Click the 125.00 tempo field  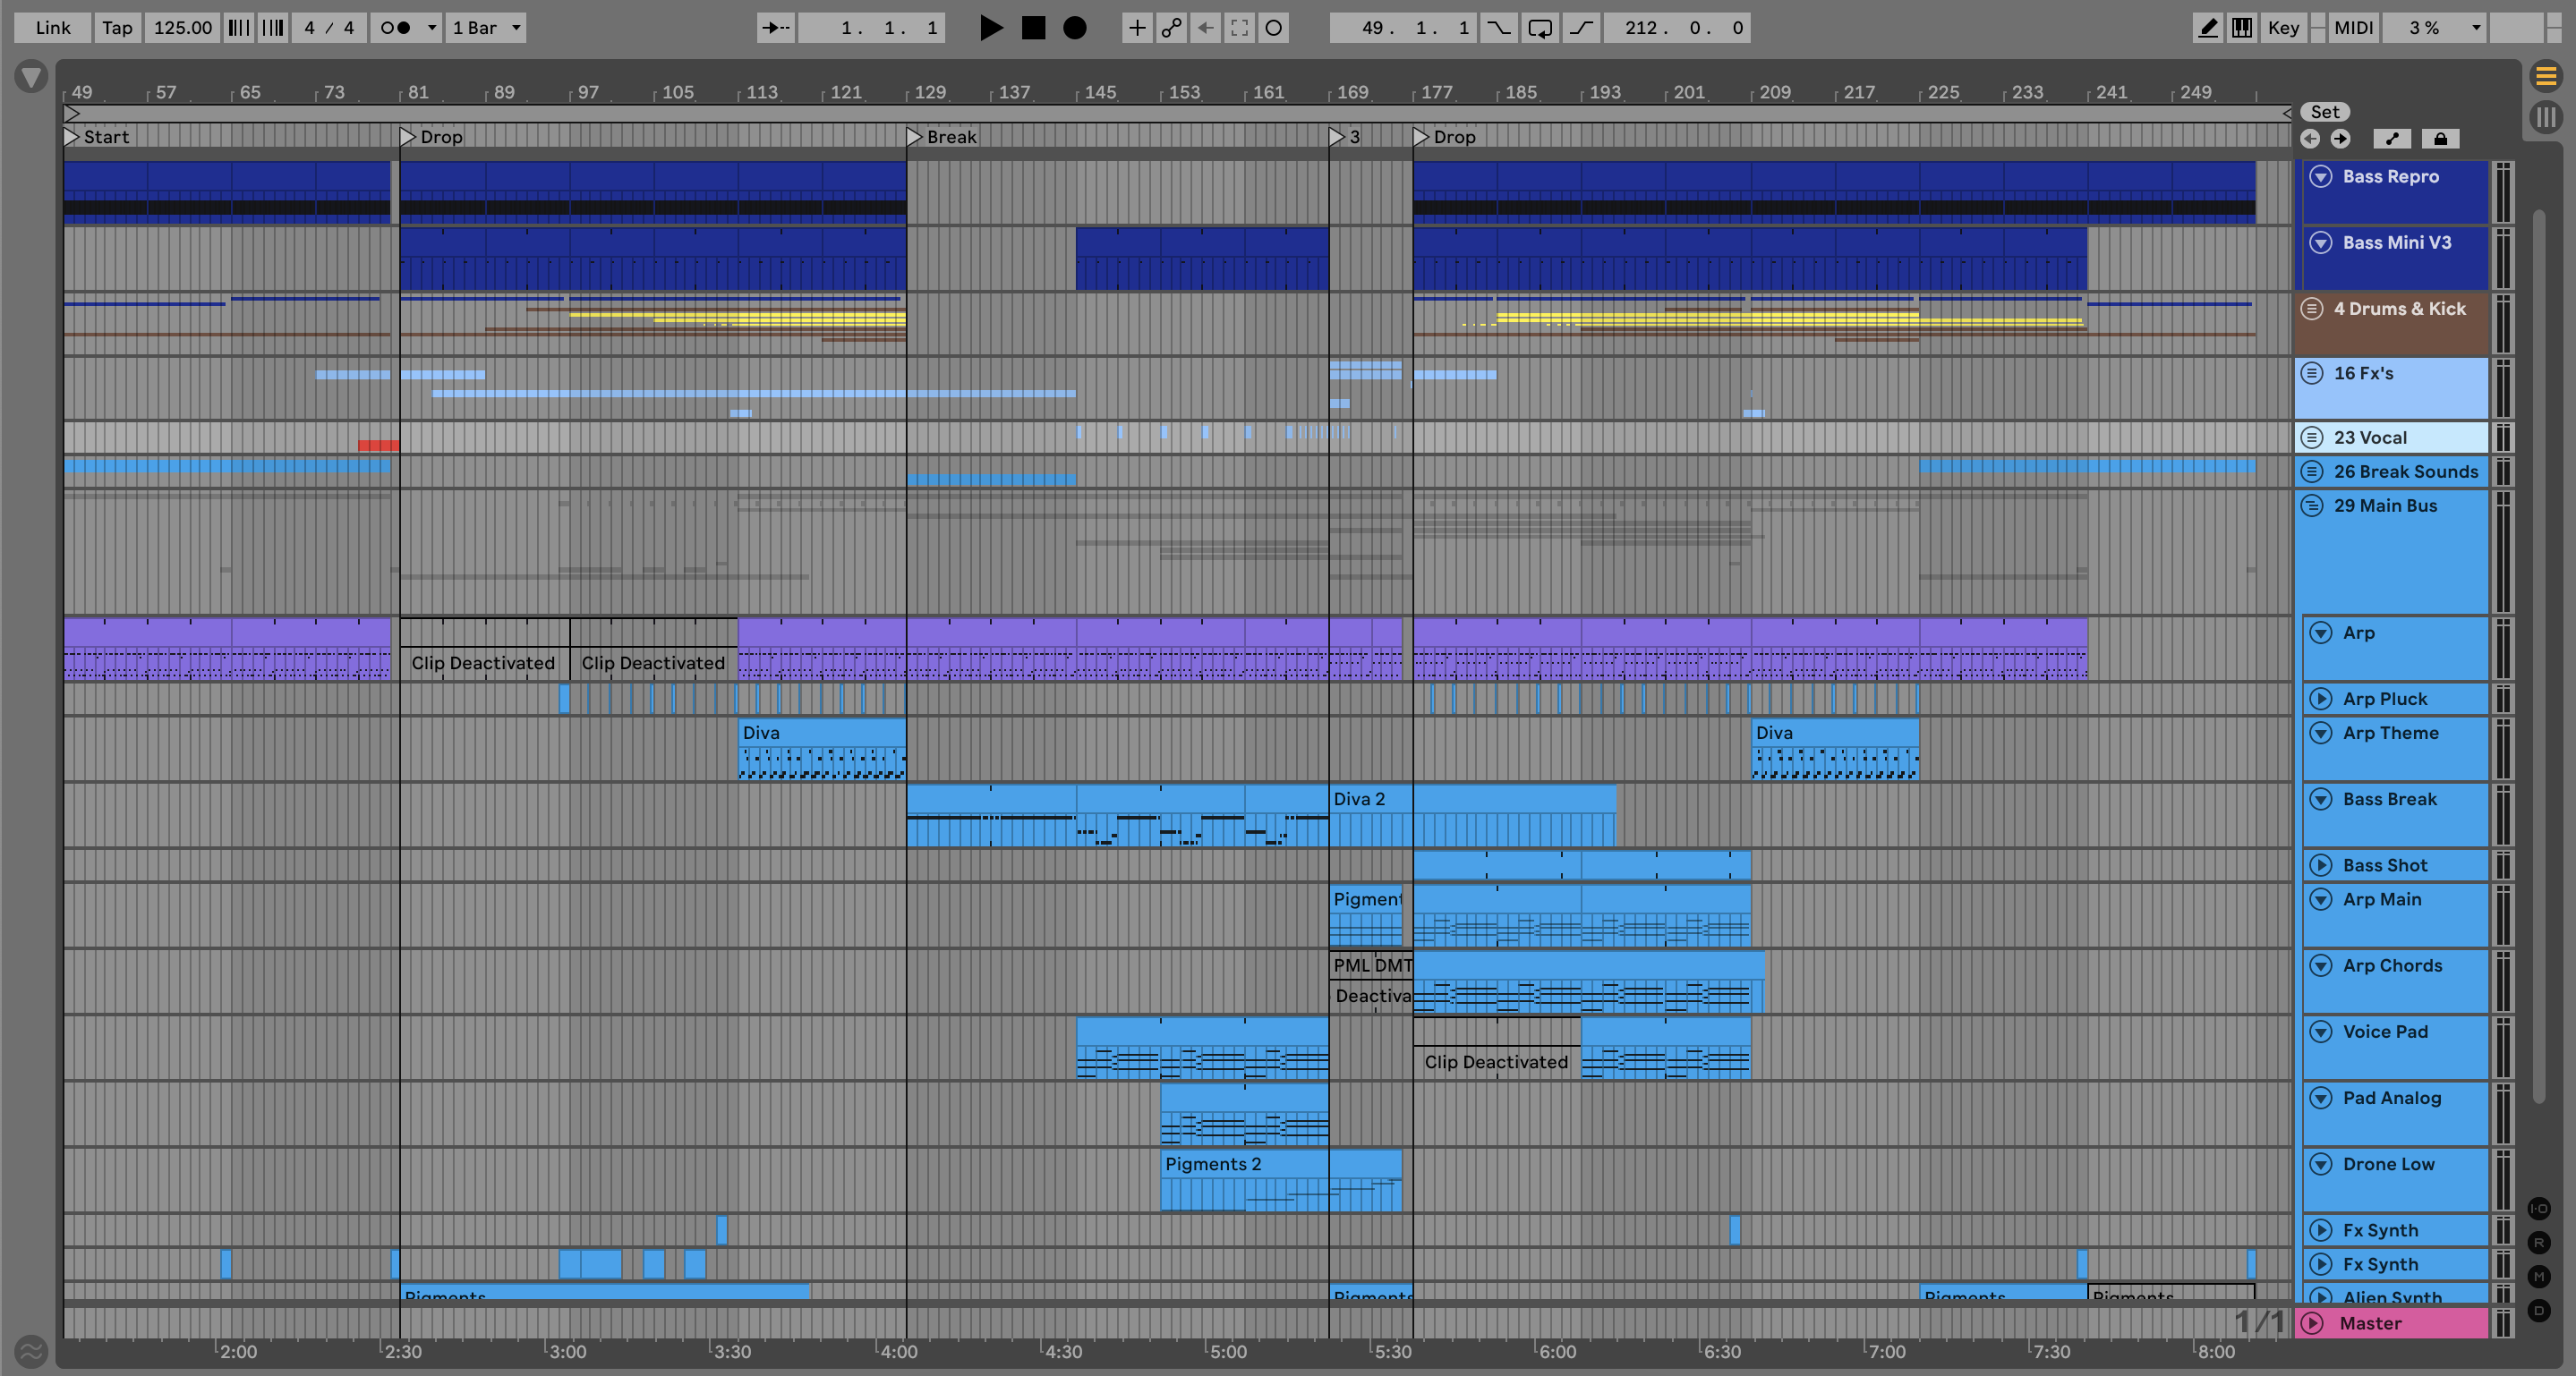point(182,28)
